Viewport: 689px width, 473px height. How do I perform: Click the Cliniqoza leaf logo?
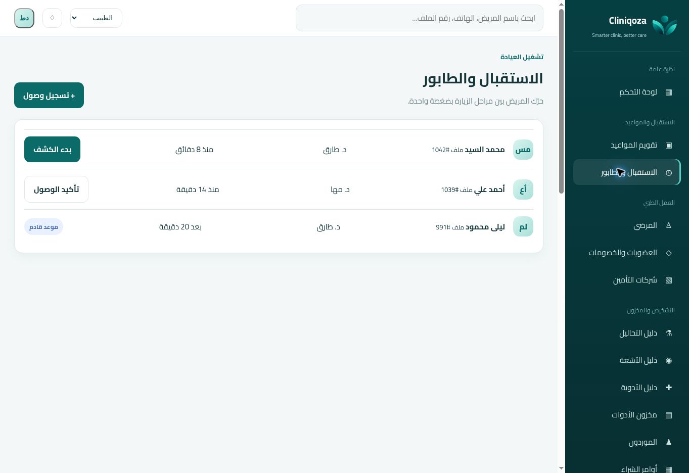coord(664,26)
